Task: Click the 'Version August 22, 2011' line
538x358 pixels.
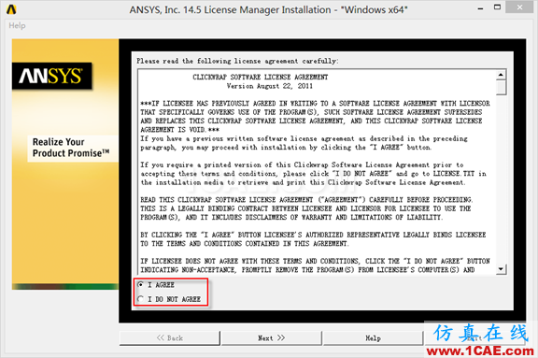Action: tap(269, 86)
